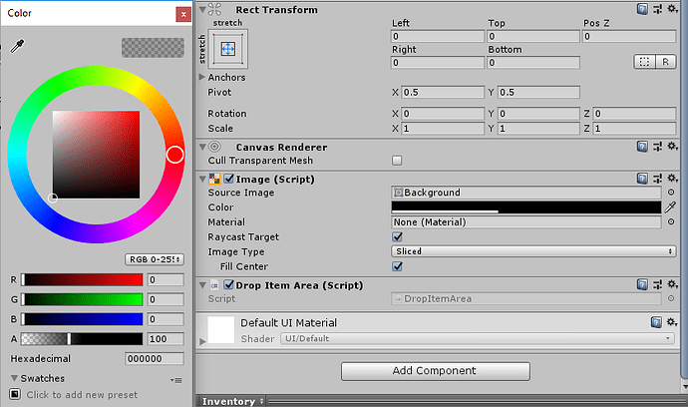Open presets for Image (Script) component
The image size is (688, 407).
click(657, 179)
